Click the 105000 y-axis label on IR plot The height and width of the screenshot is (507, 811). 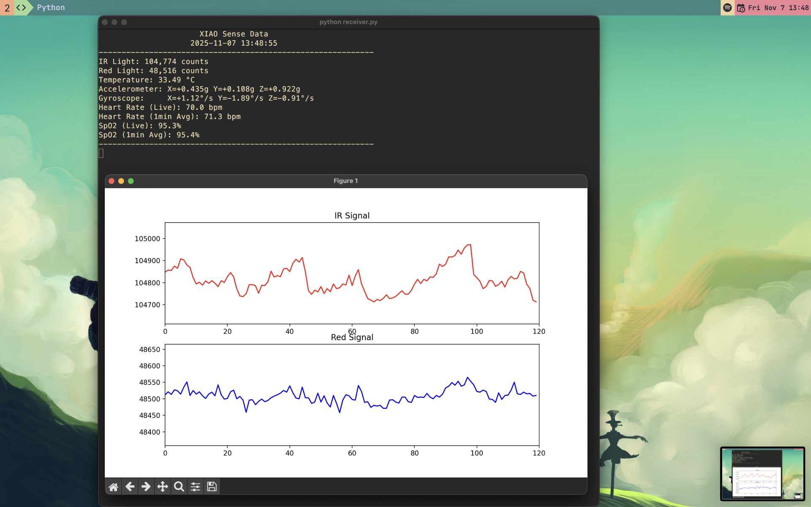[x=147, y=239]
